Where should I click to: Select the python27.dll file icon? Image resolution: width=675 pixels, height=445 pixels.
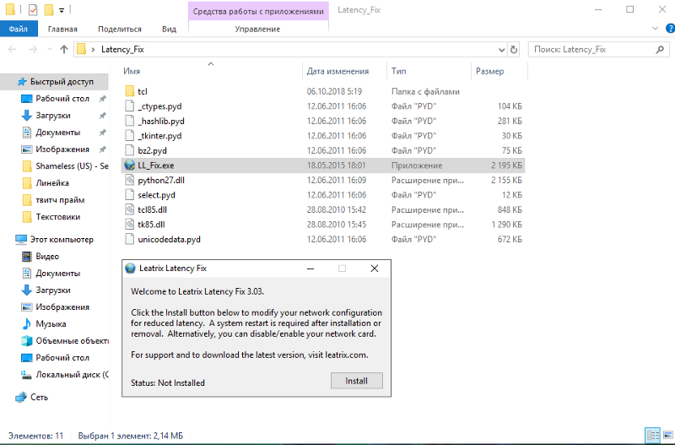[x=130, y=180]
